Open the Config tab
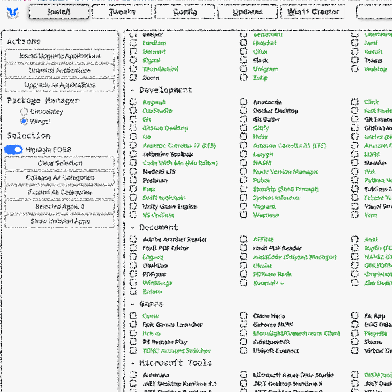This screenshot has height=392, width=392. [185, 12]
